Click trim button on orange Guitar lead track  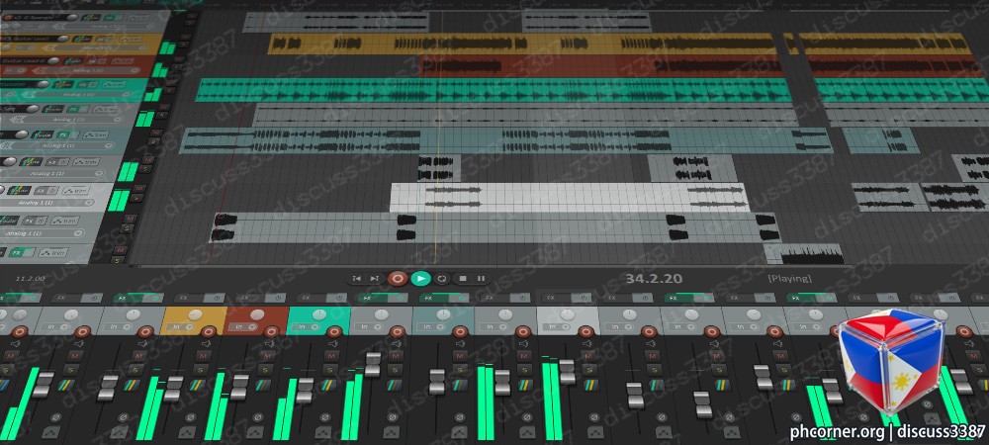click(132, 39)
